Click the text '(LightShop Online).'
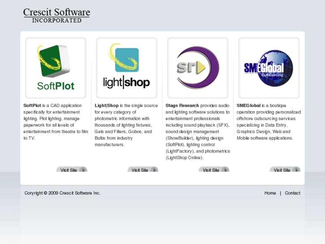Viewport: 325px width, 244px height. pos(185,158)
